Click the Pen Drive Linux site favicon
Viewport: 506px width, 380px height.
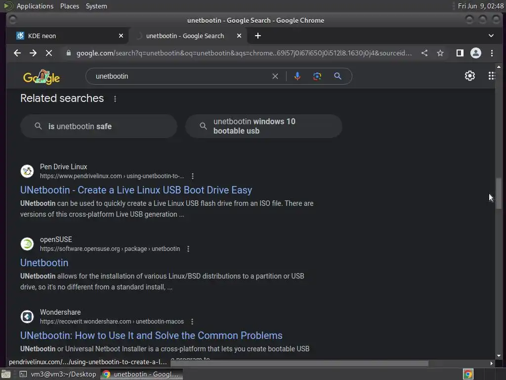coord(27,171)
